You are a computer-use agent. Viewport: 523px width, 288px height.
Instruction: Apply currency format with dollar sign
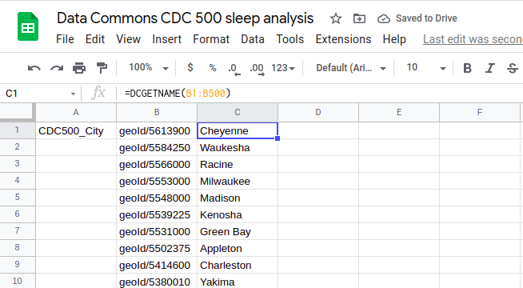190,68
